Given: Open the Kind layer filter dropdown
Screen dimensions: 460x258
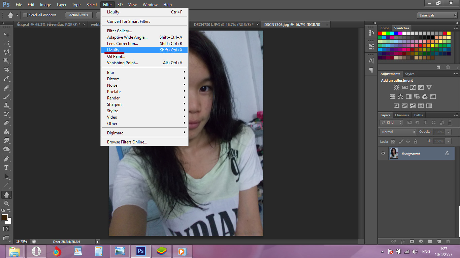Looking at the screenshot, I should pos(391,123).
